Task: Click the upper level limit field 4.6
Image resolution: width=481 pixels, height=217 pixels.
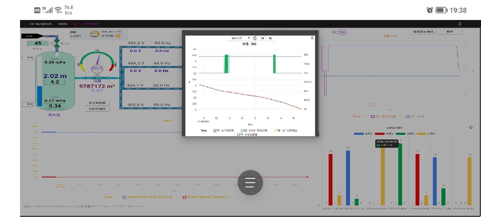Action: (x=28, y=57)
